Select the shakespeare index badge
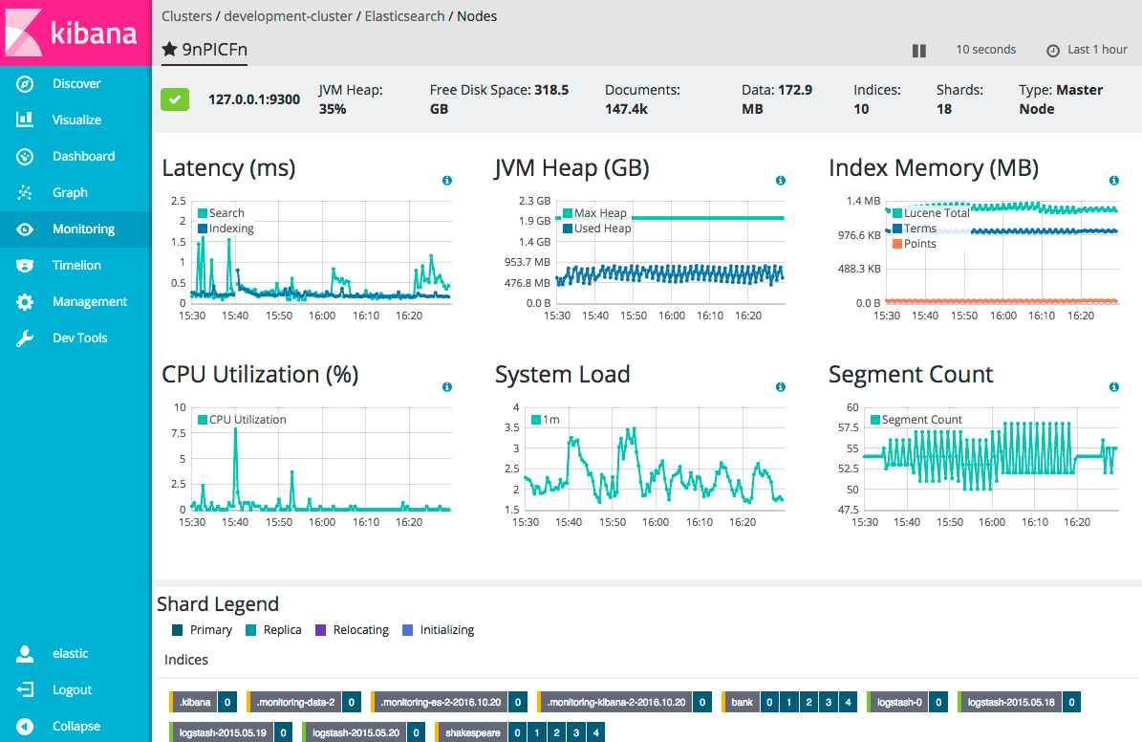1142x742 pixels. coord(472,731)
